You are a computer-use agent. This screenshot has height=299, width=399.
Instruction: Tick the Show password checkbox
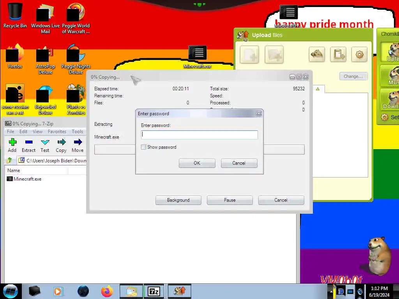point(143,147)
